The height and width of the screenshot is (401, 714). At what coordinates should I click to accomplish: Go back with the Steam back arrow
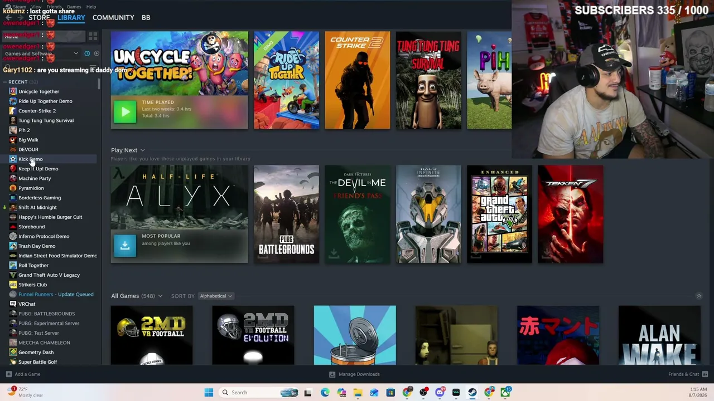pyautogui.click(x=8, y=18)
